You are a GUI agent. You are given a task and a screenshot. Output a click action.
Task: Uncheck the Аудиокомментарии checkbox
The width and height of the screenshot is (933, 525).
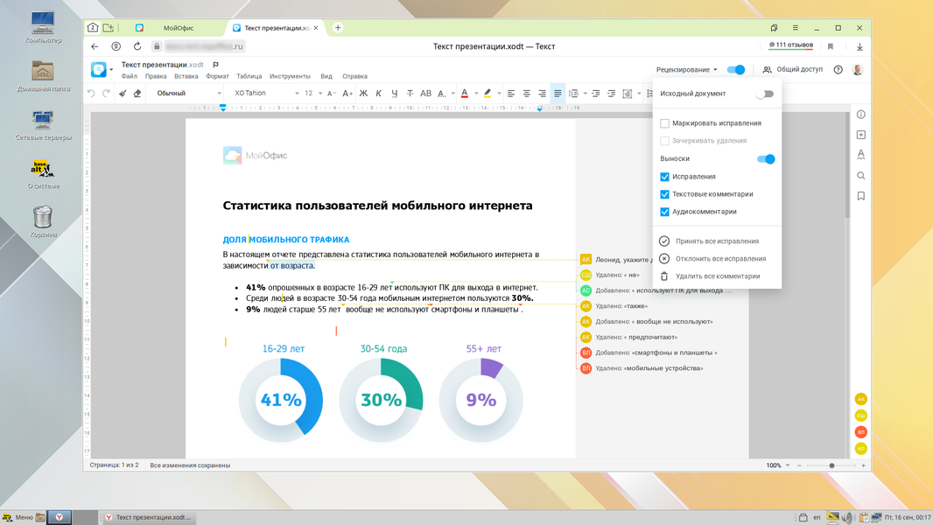(664, 212)
